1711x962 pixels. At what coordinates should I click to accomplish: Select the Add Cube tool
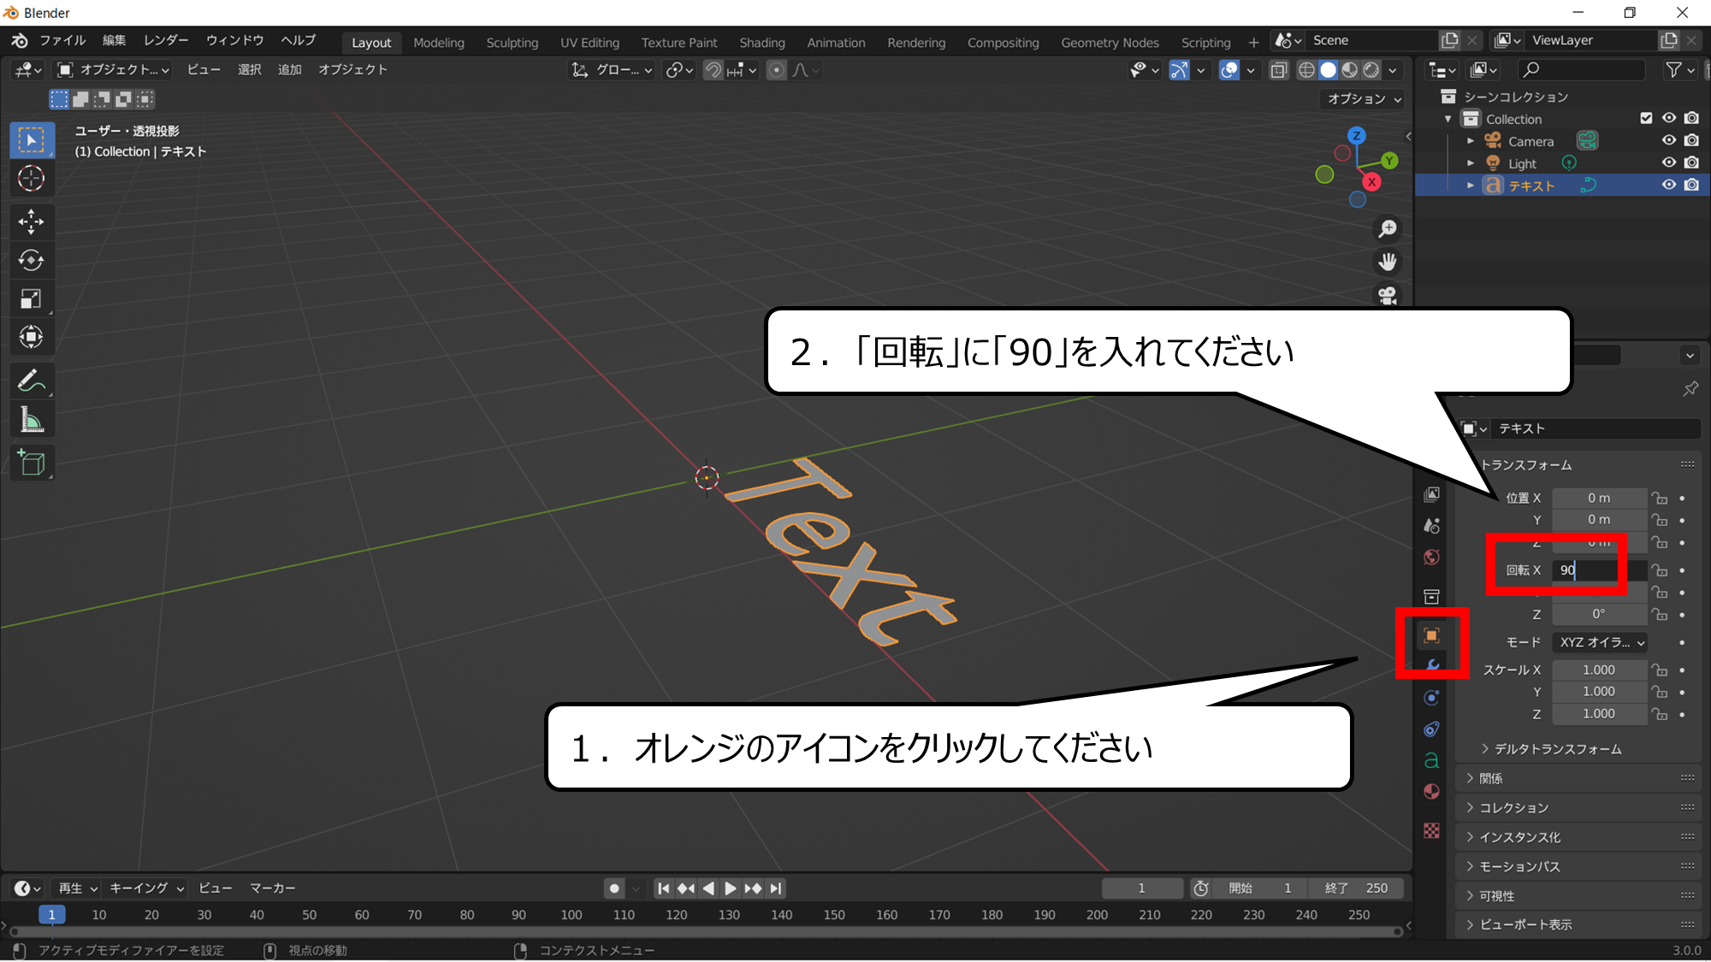tap(32, 463)
